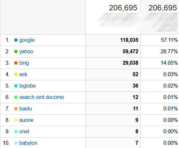Select the 57.11% percentage cell

pos(160,40)
